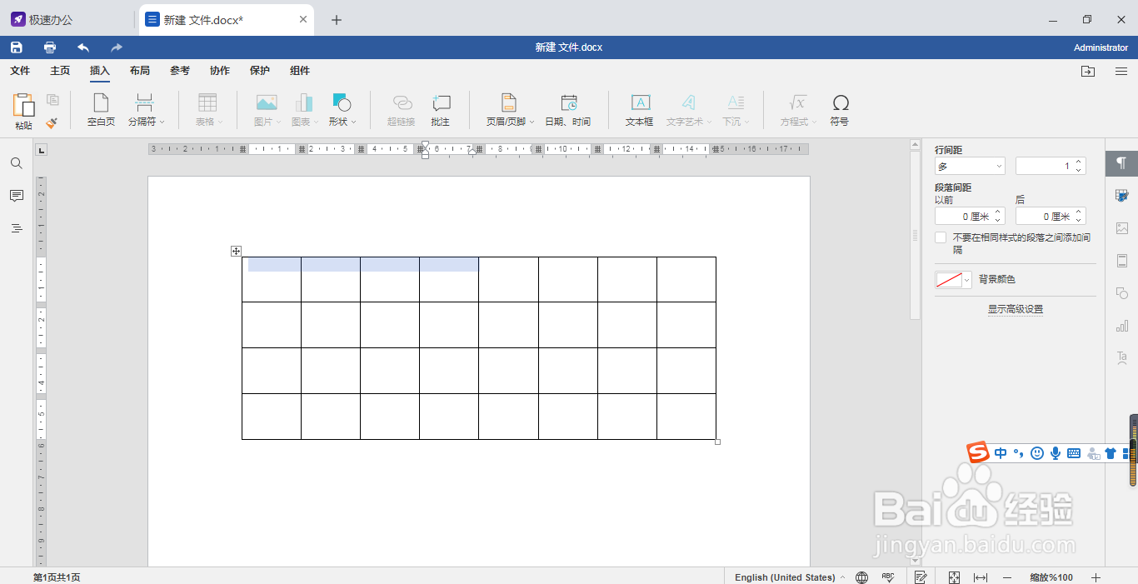This screenshot has height=584, width=1138.
Task: Click the background color swatch
Action: [x=949, y=281]
